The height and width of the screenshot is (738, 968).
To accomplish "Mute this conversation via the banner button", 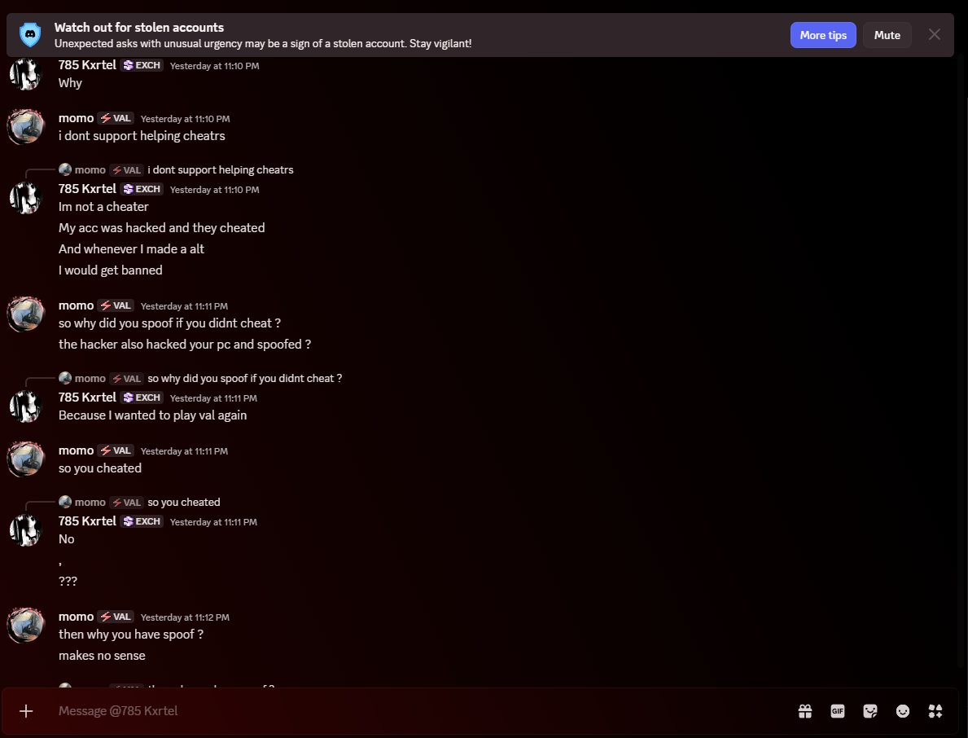I will click(x=887, y=35).
